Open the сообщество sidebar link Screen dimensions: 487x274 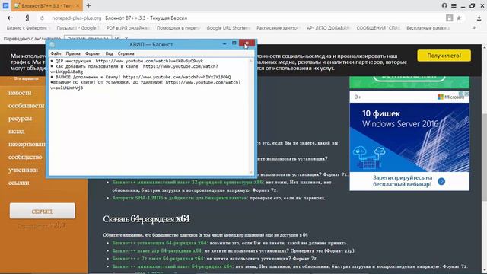coord(25,158)
